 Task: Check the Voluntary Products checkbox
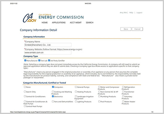click(x=123, y=96)
